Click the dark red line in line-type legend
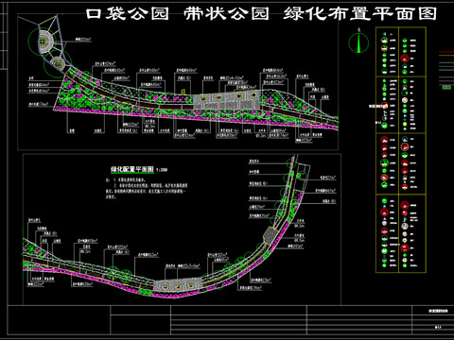 (x=446, y=52)
